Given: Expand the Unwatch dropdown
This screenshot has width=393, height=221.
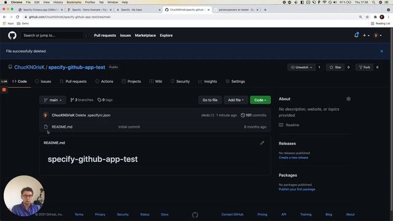Looking at the screenshot, I should point(302,67).
